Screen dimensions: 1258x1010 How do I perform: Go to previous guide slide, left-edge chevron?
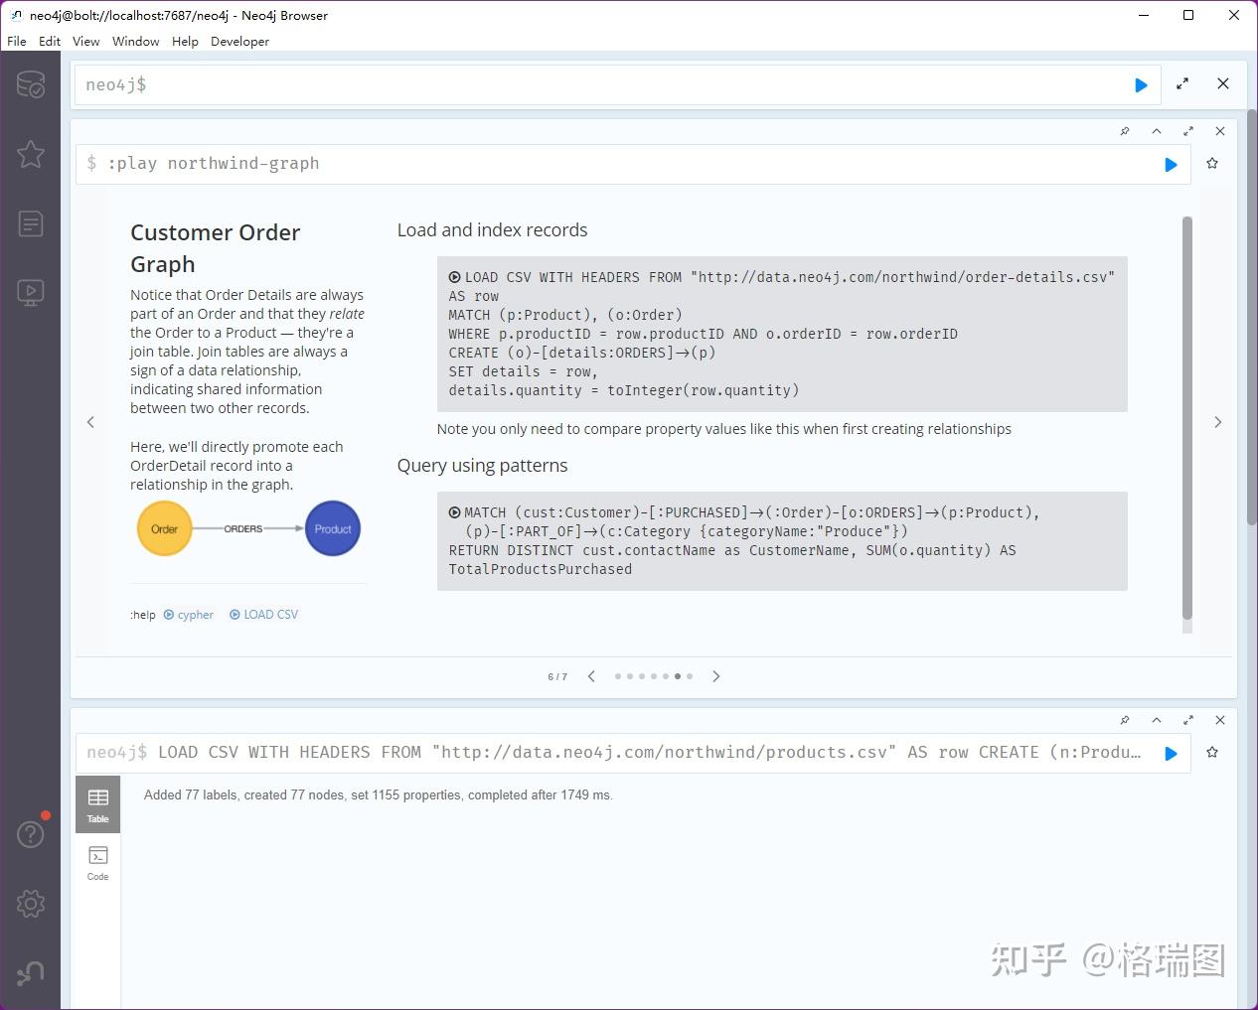[90, 422]
